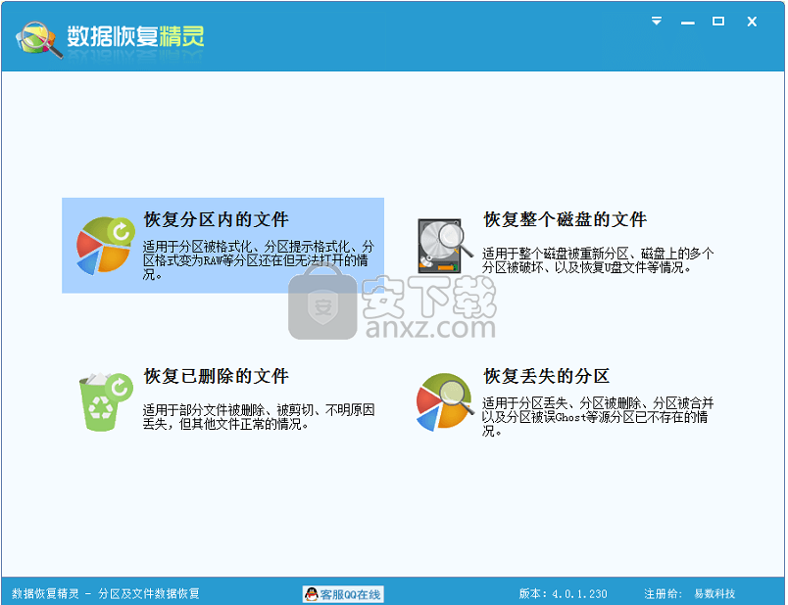Viewport: 788px width, 605px height.
Task: Click the app logo in the title bar
Action: [38, 38]
